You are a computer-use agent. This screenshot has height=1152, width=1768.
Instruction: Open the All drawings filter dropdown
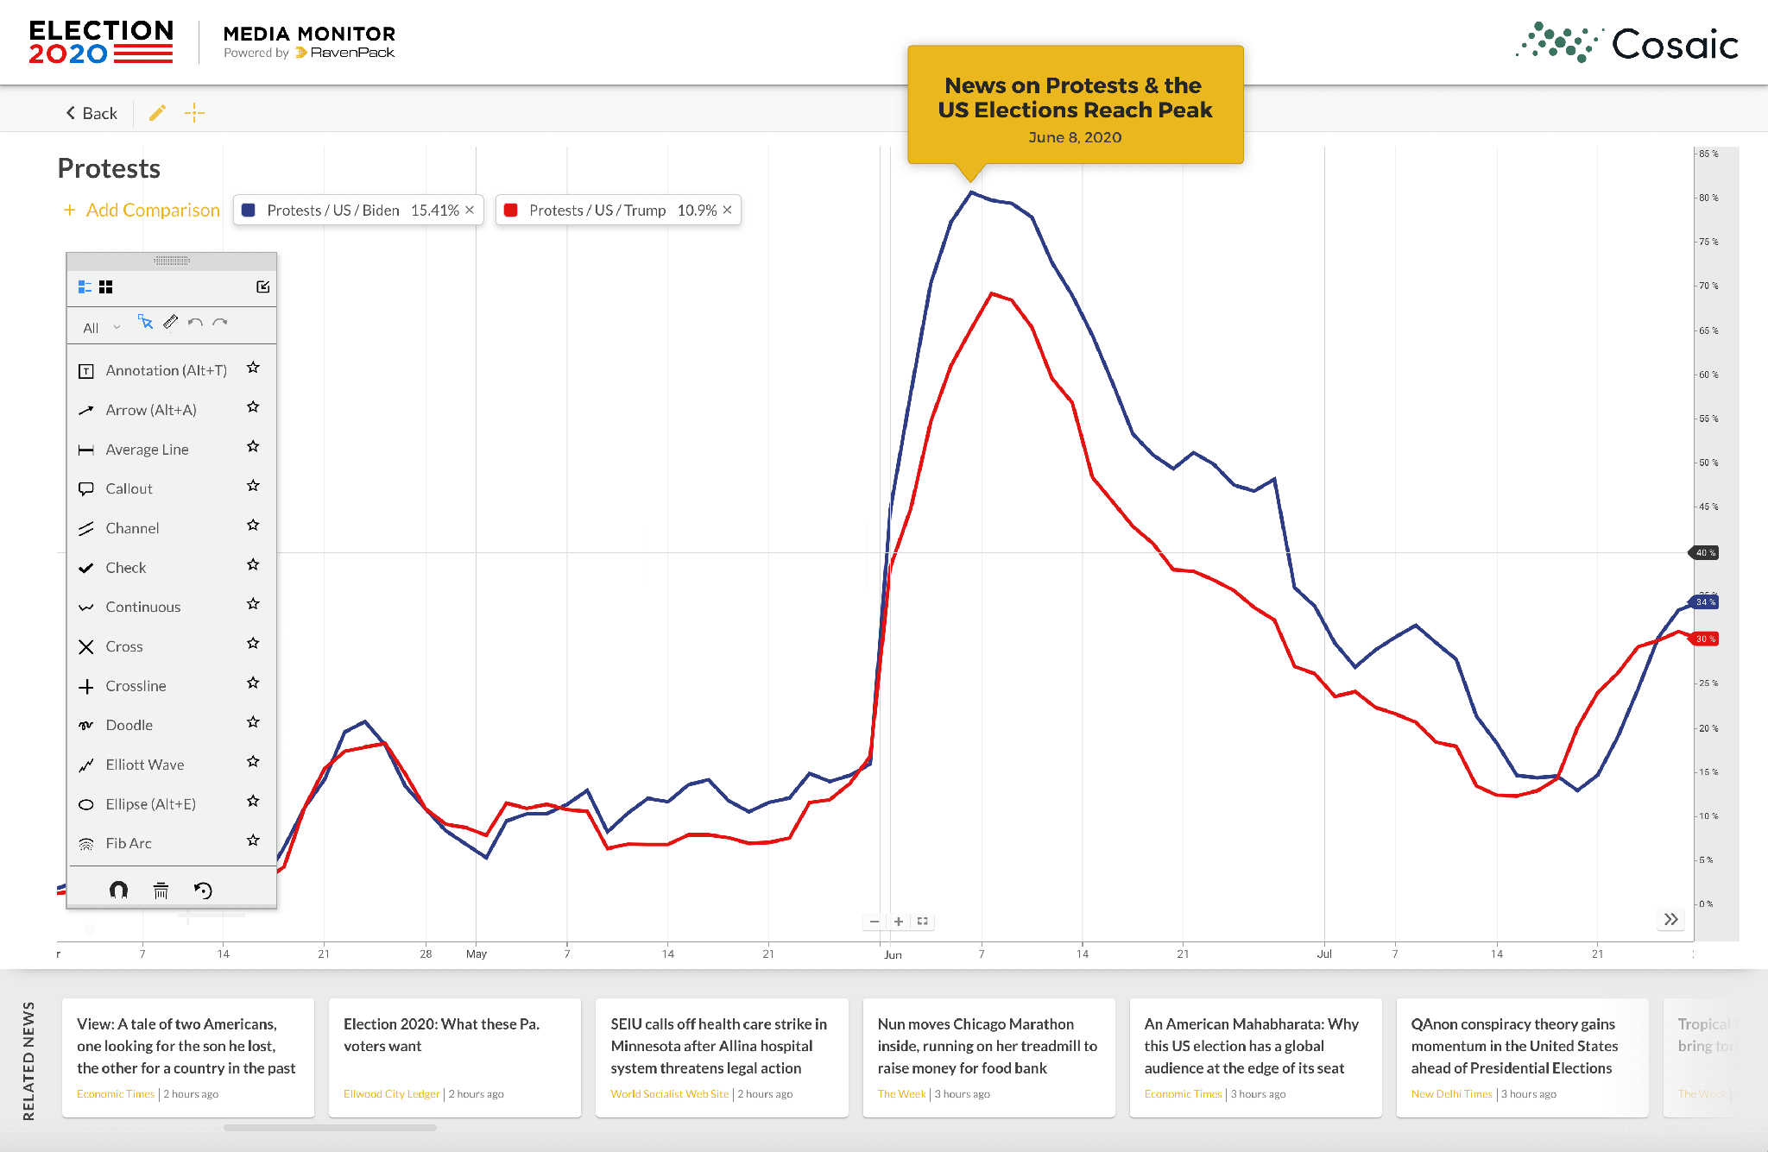click(x=98, y=326)
